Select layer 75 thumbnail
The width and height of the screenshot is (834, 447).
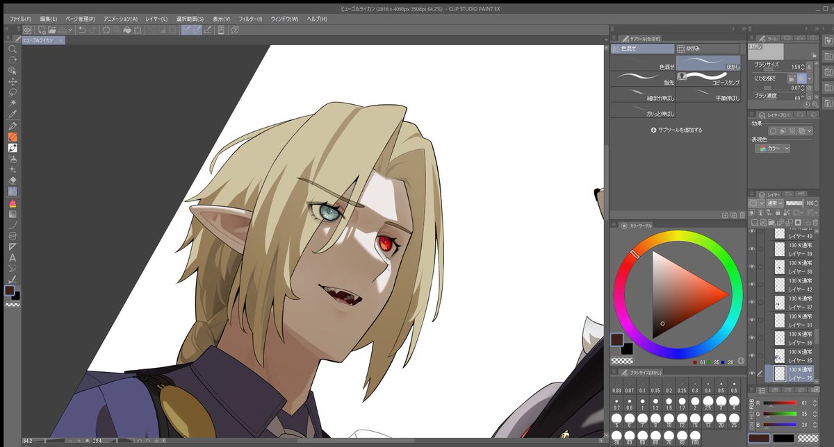tap(780, 373)
